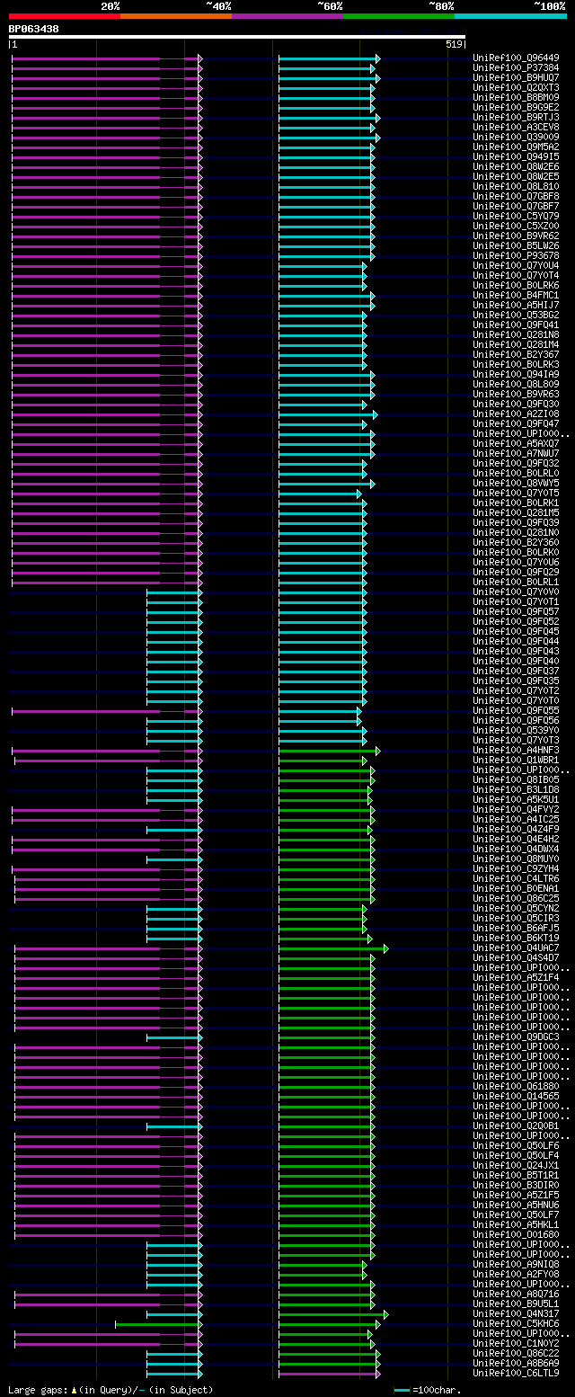
Task: Select hit label UniRef100_Q24JX1
Action: (x=516, y=1166)
